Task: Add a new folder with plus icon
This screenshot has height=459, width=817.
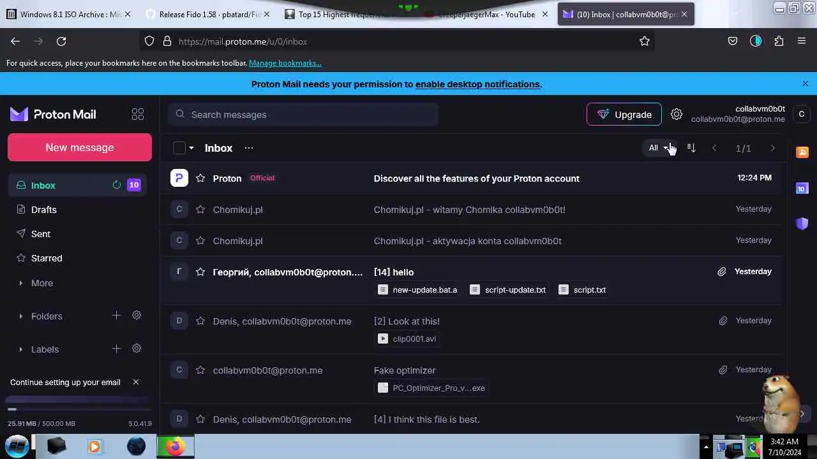Action: [116, 316]
